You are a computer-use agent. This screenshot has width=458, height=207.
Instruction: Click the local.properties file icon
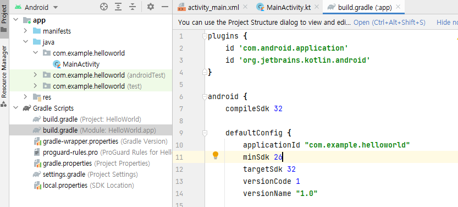point(37,186)
